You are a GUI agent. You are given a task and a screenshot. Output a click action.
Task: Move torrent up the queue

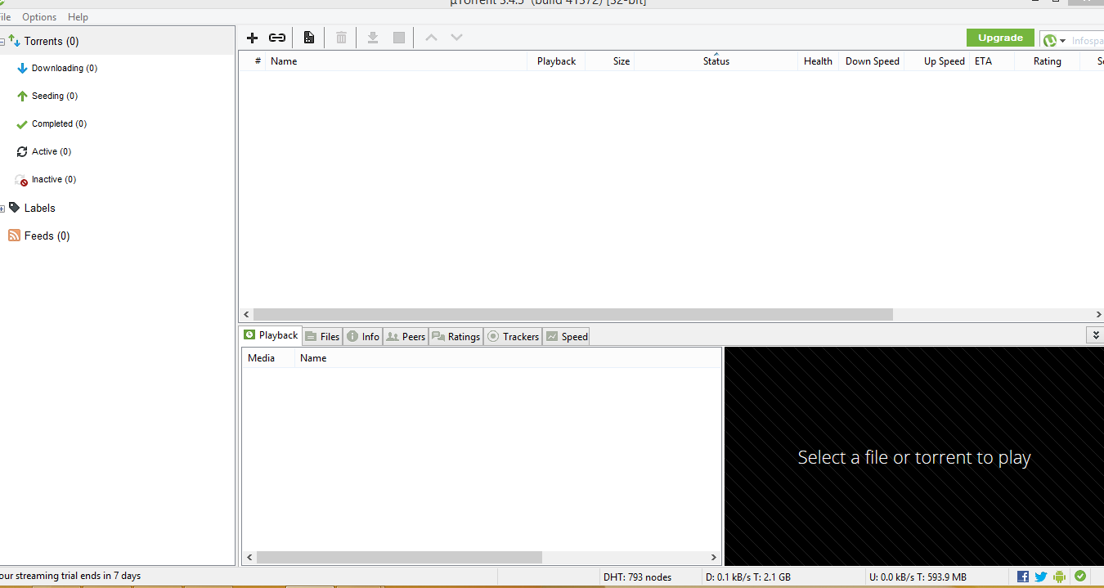click(431, 38)
